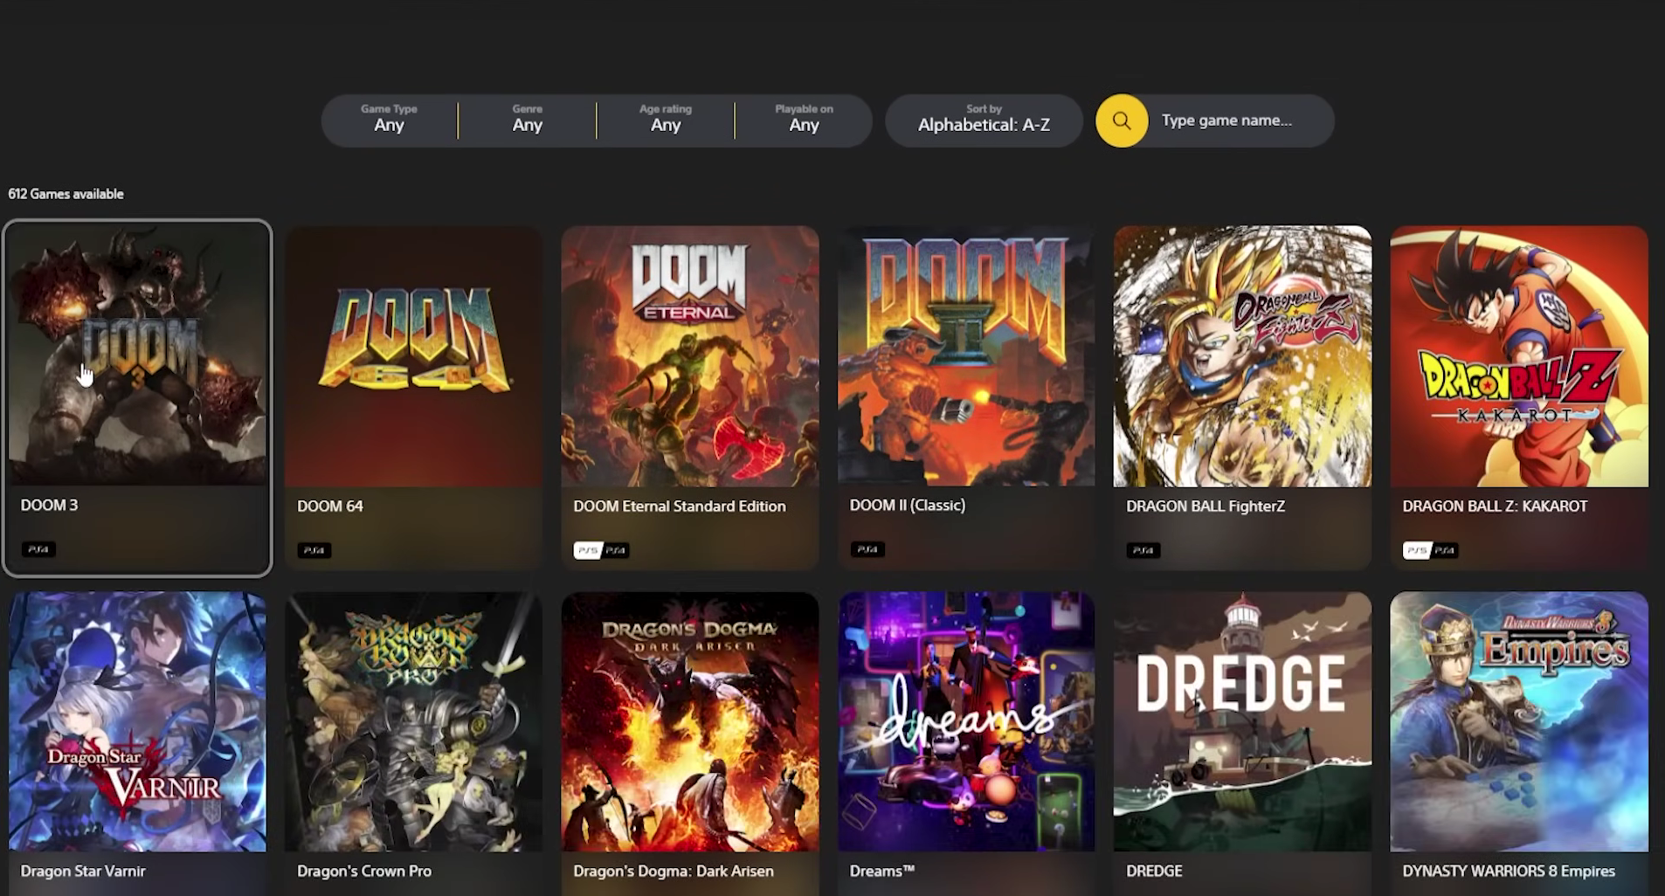Select the Dreams cover art
Viewport: 1665px width, 896px height.
(966, 721)
